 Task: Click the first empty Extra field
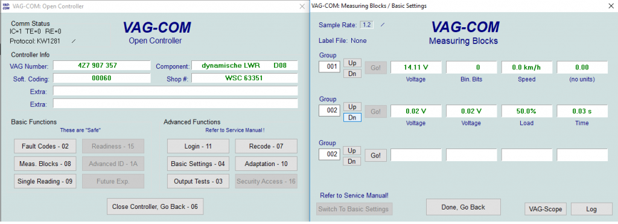[176, 91]
